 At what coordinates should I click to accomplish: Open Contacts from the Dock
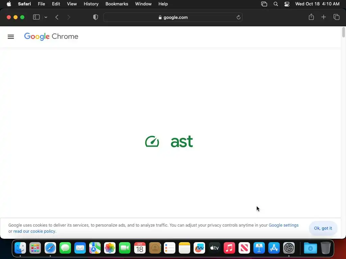(155, 248)
